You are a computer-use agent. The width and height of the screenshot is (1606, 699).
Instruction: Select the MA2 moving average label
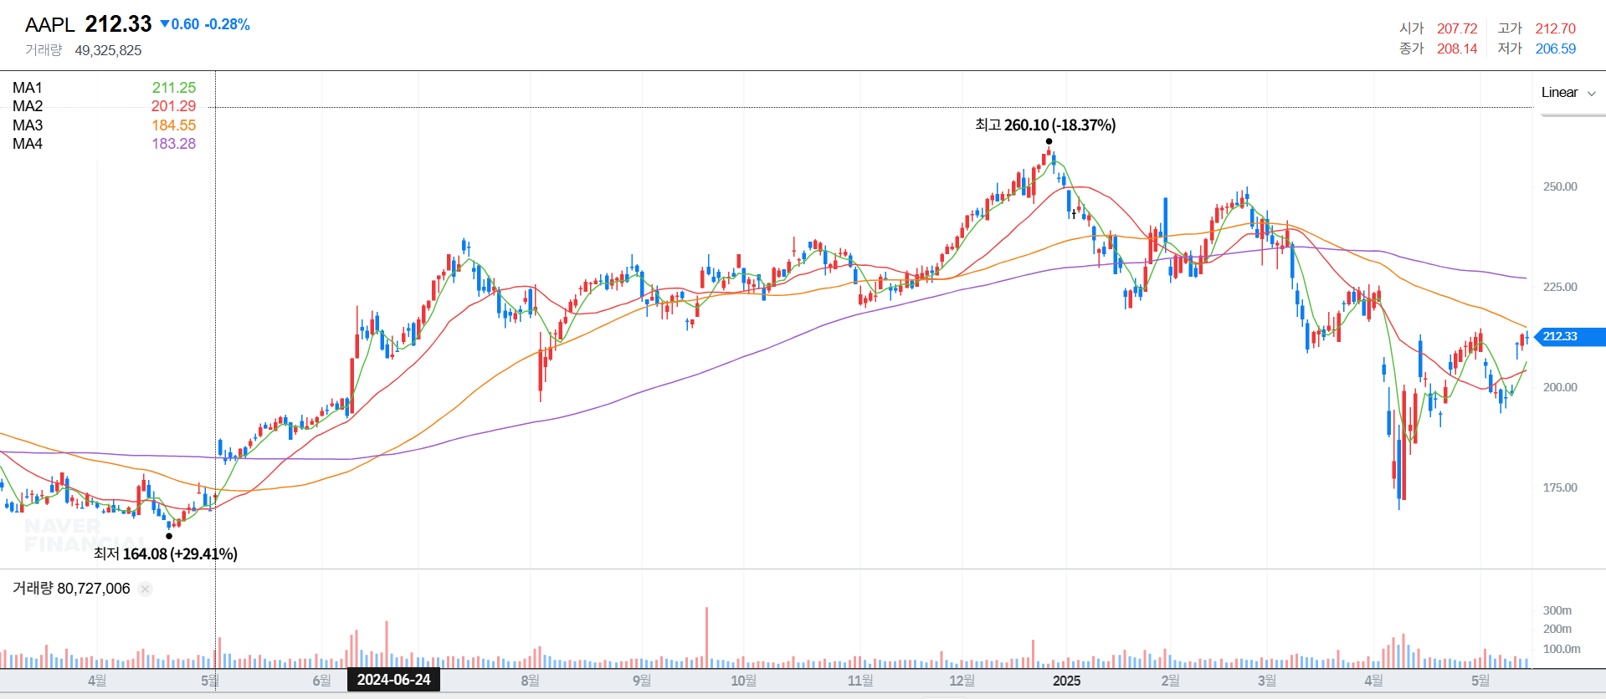28,106
